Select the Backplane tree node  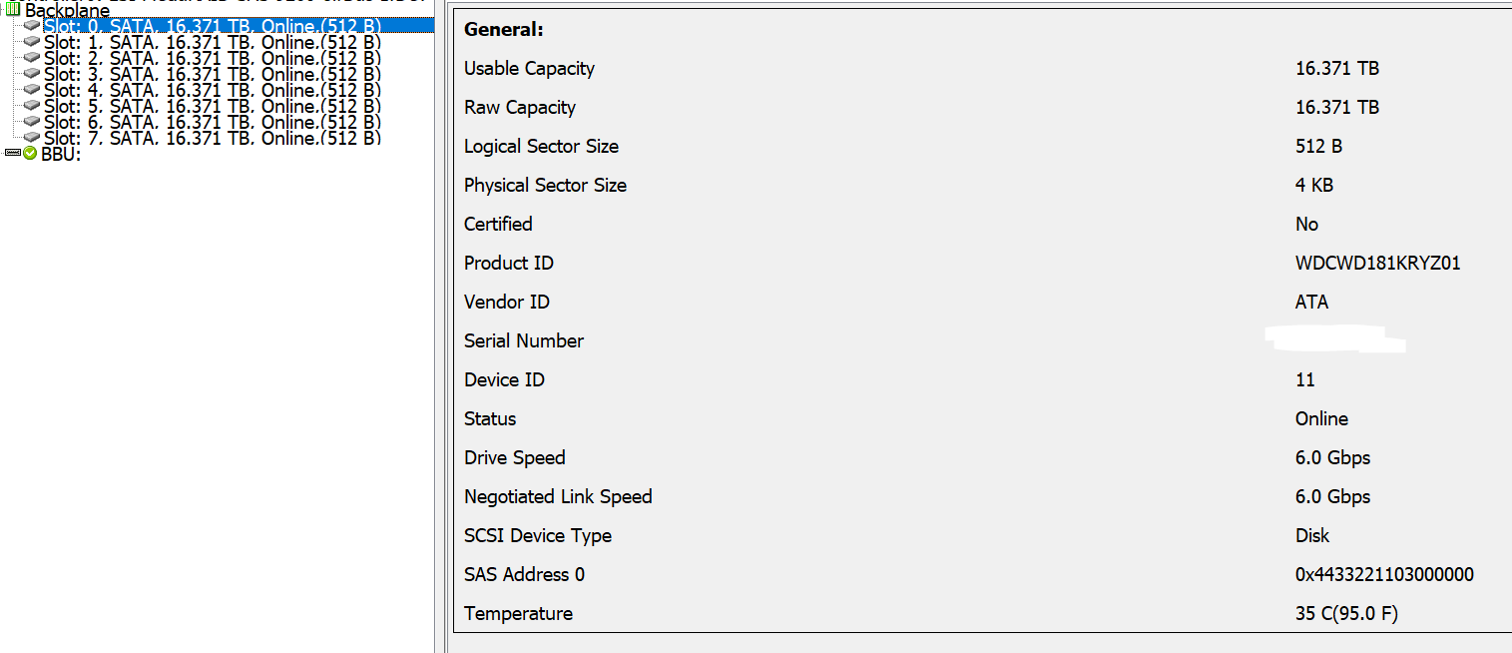coord(67,10)
